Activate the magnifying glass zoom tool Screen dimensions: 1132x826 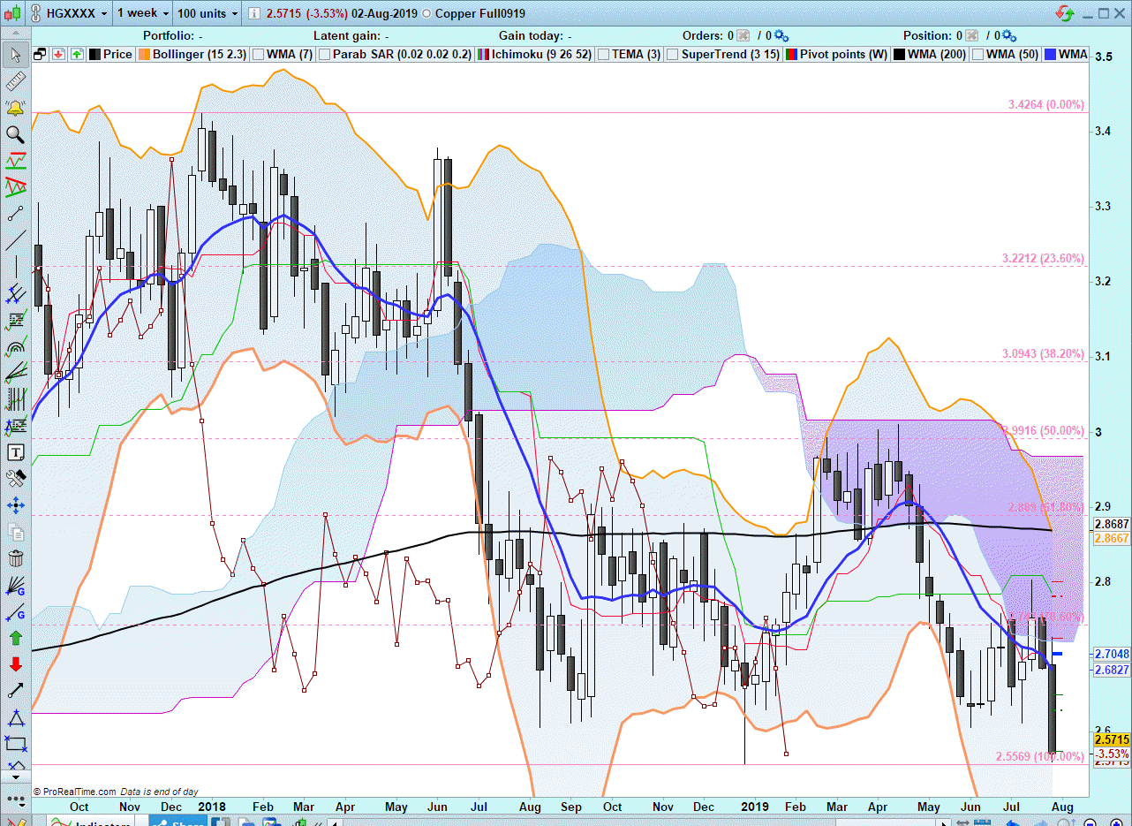click(x=15, y=134)
